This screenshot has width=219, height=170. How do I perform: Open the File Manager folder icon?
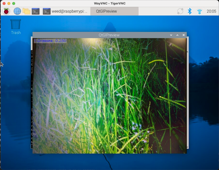pyautogui.click(x=26, y=11)
